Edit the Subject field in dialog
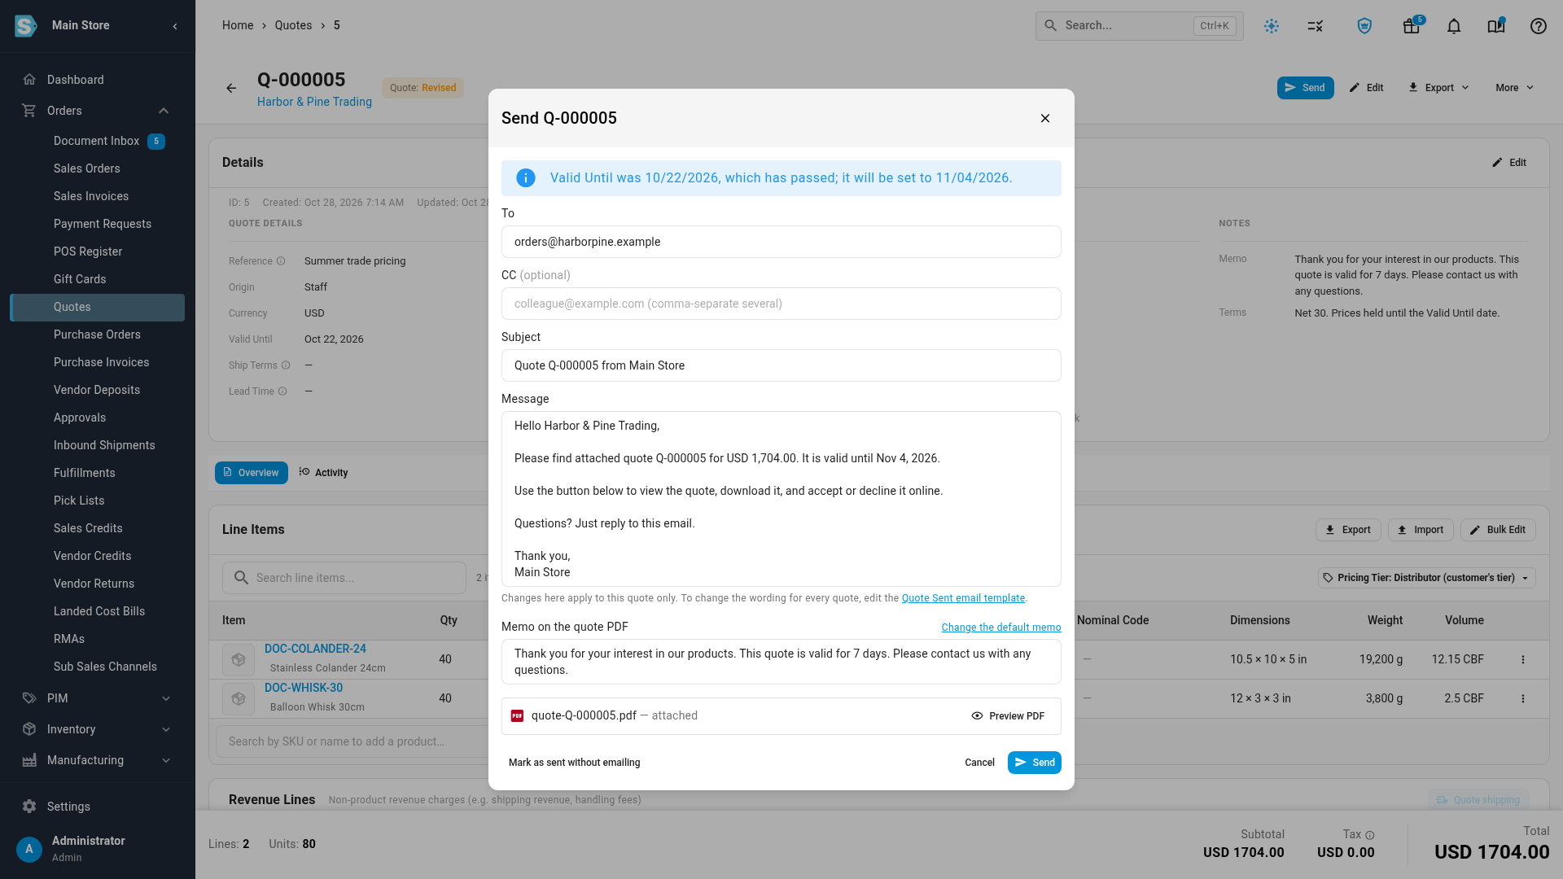Viewport: 1563px width, 879px height. pyautogui.click(x=781, y=365)
